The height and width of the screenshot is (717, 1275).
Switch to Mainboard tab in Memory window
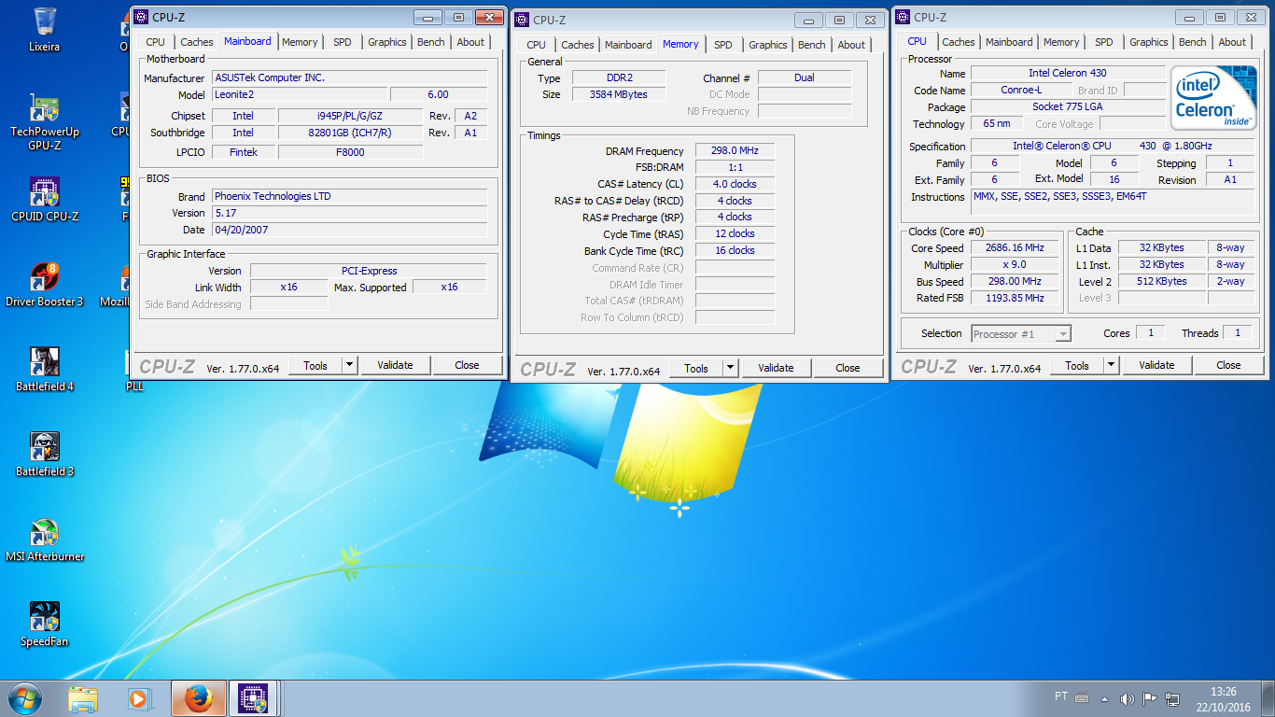coord(628,45)
